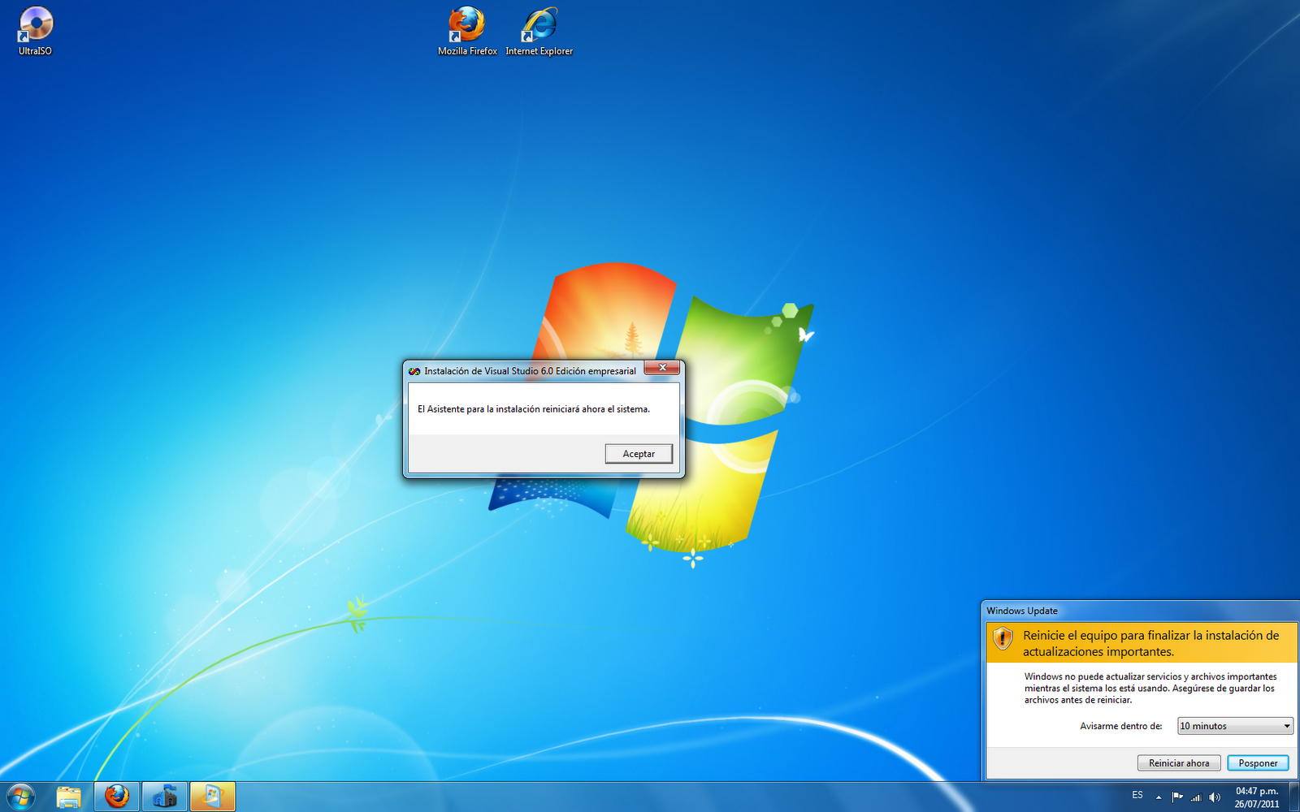The height and width of the screenshot is (812, 1300).
Task: Click Aceptar in the Visual Studio dialog
Action: pos(639,454)
